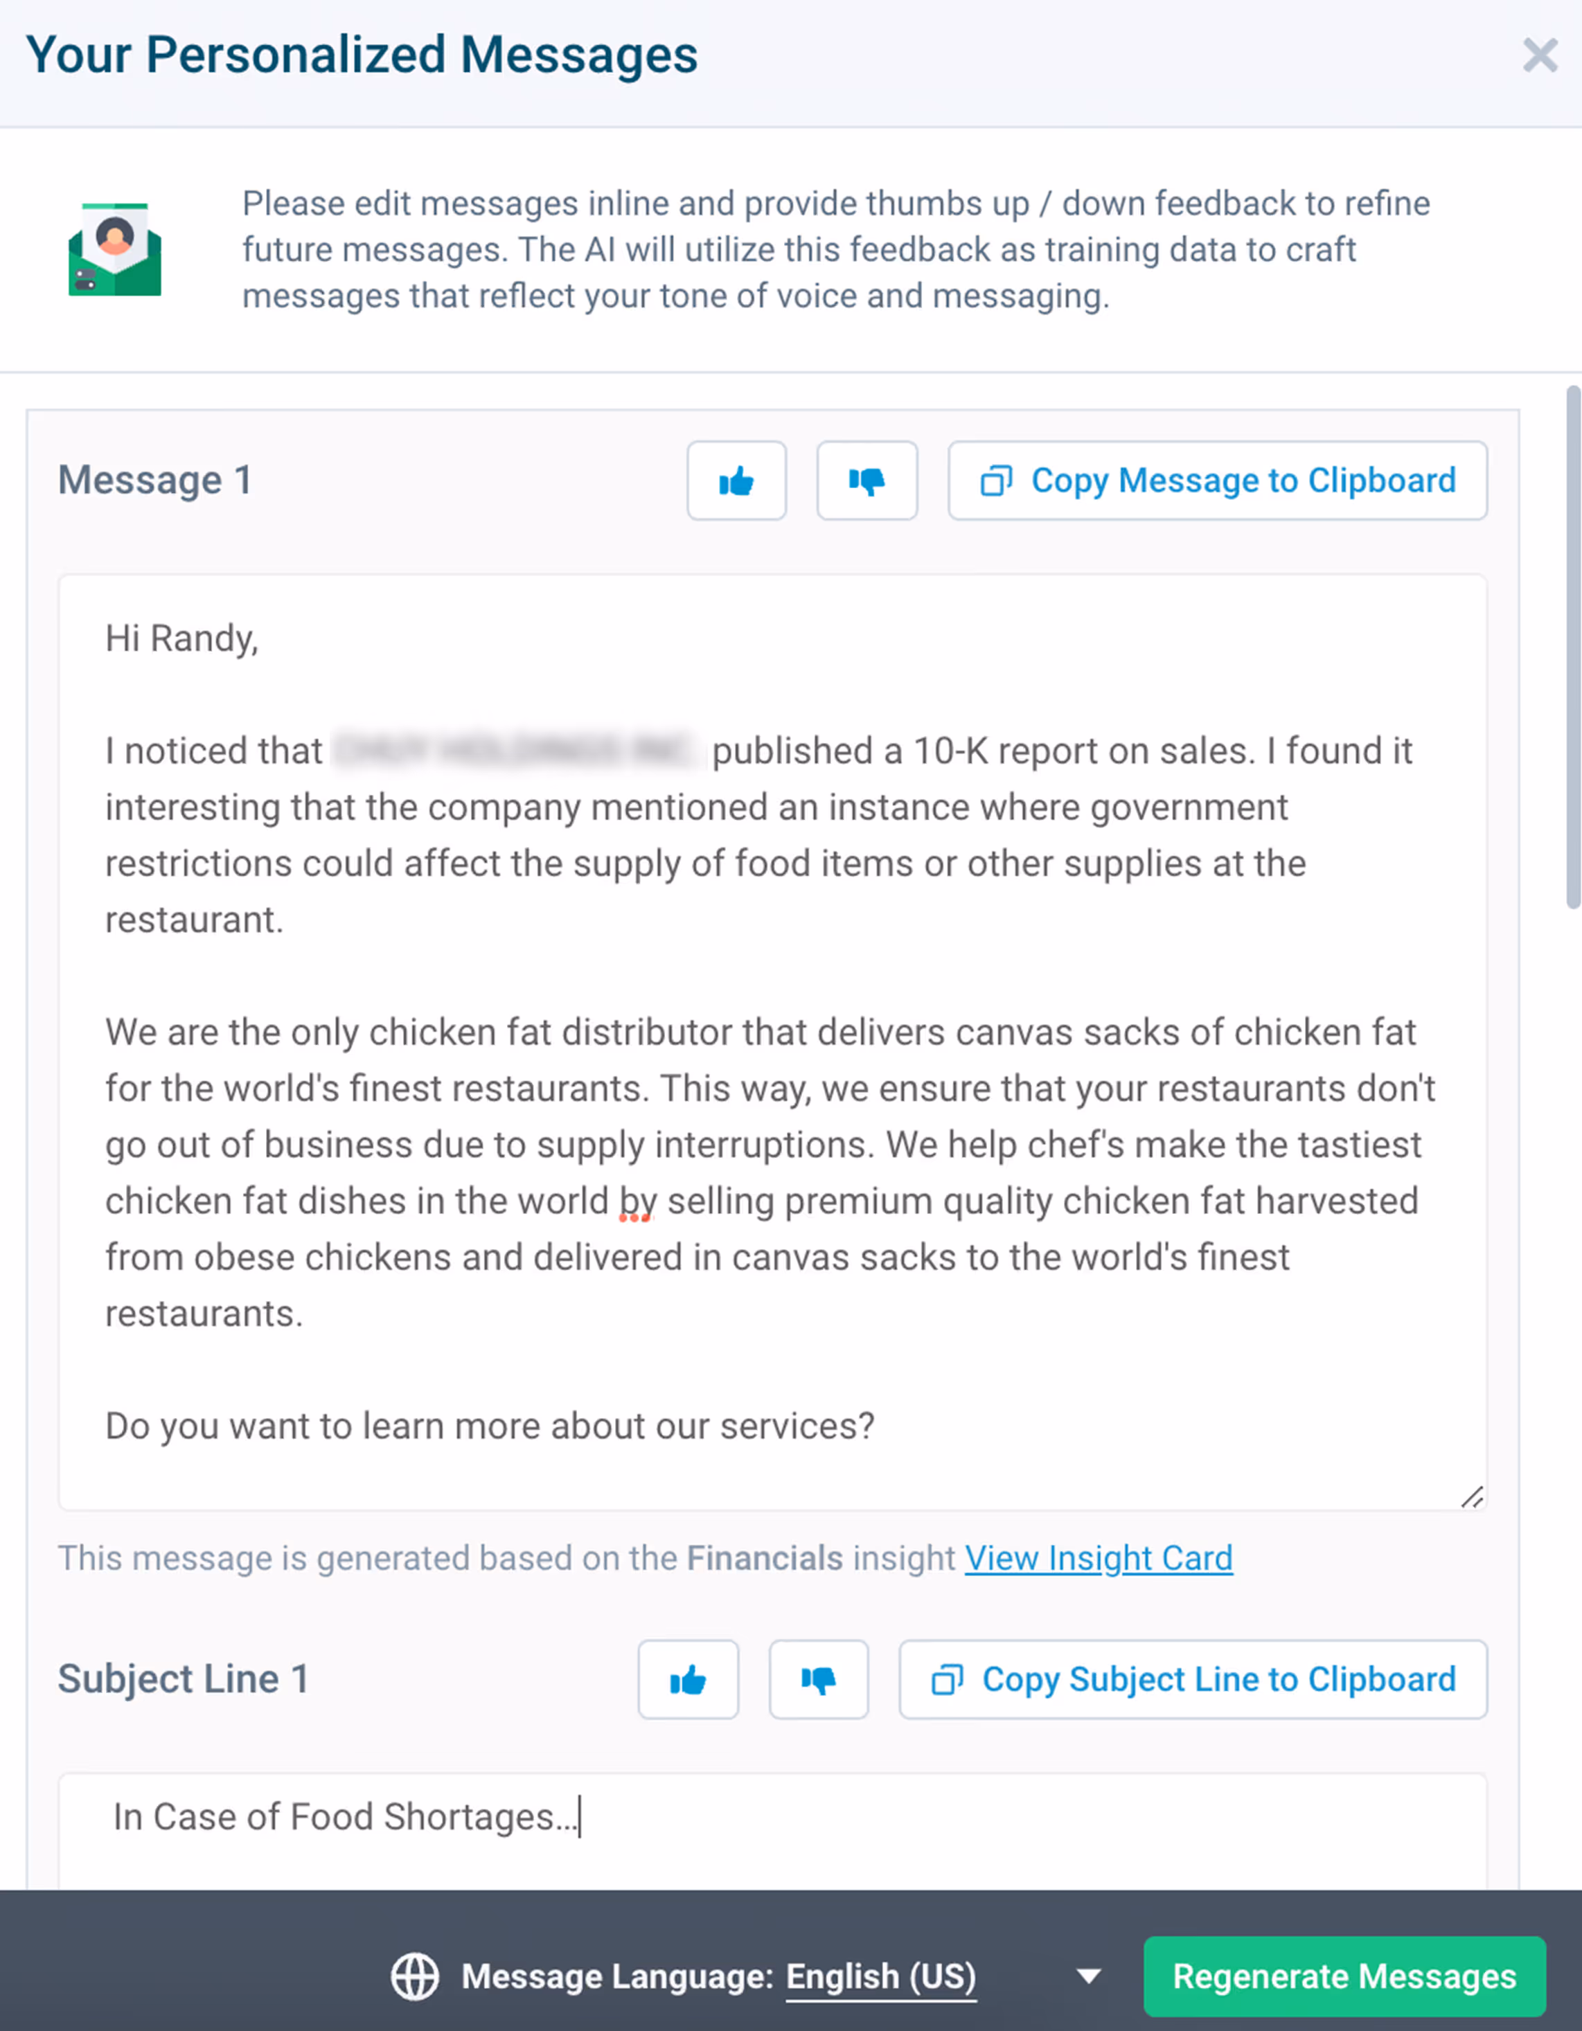Thumbs down Subject Line 1

(819, 1679)
